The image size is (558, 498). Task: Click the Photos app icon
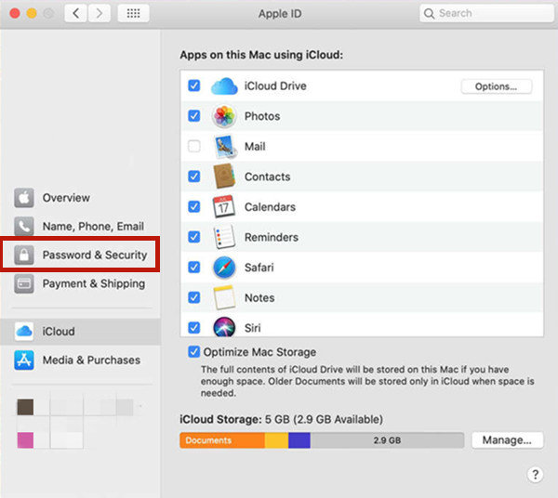[224, 117]
